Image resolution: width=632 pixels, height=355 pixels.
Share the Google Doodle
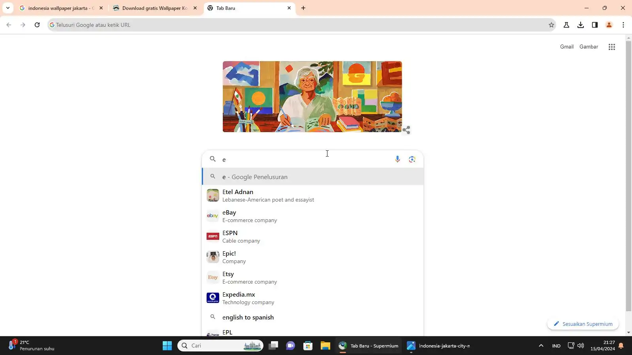pos(406,130)
